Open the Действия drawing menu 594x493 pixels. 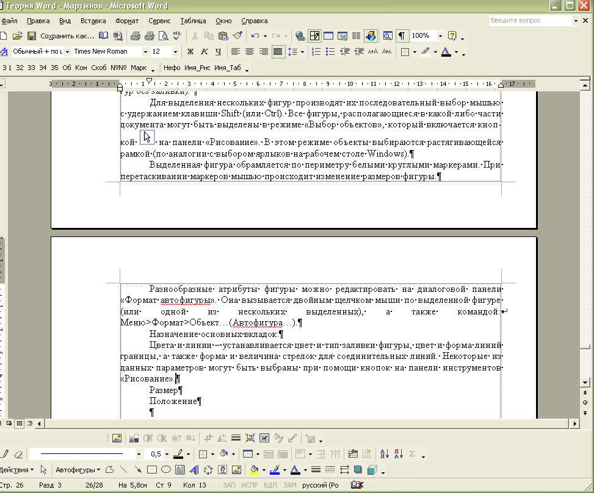pos(16,470)
